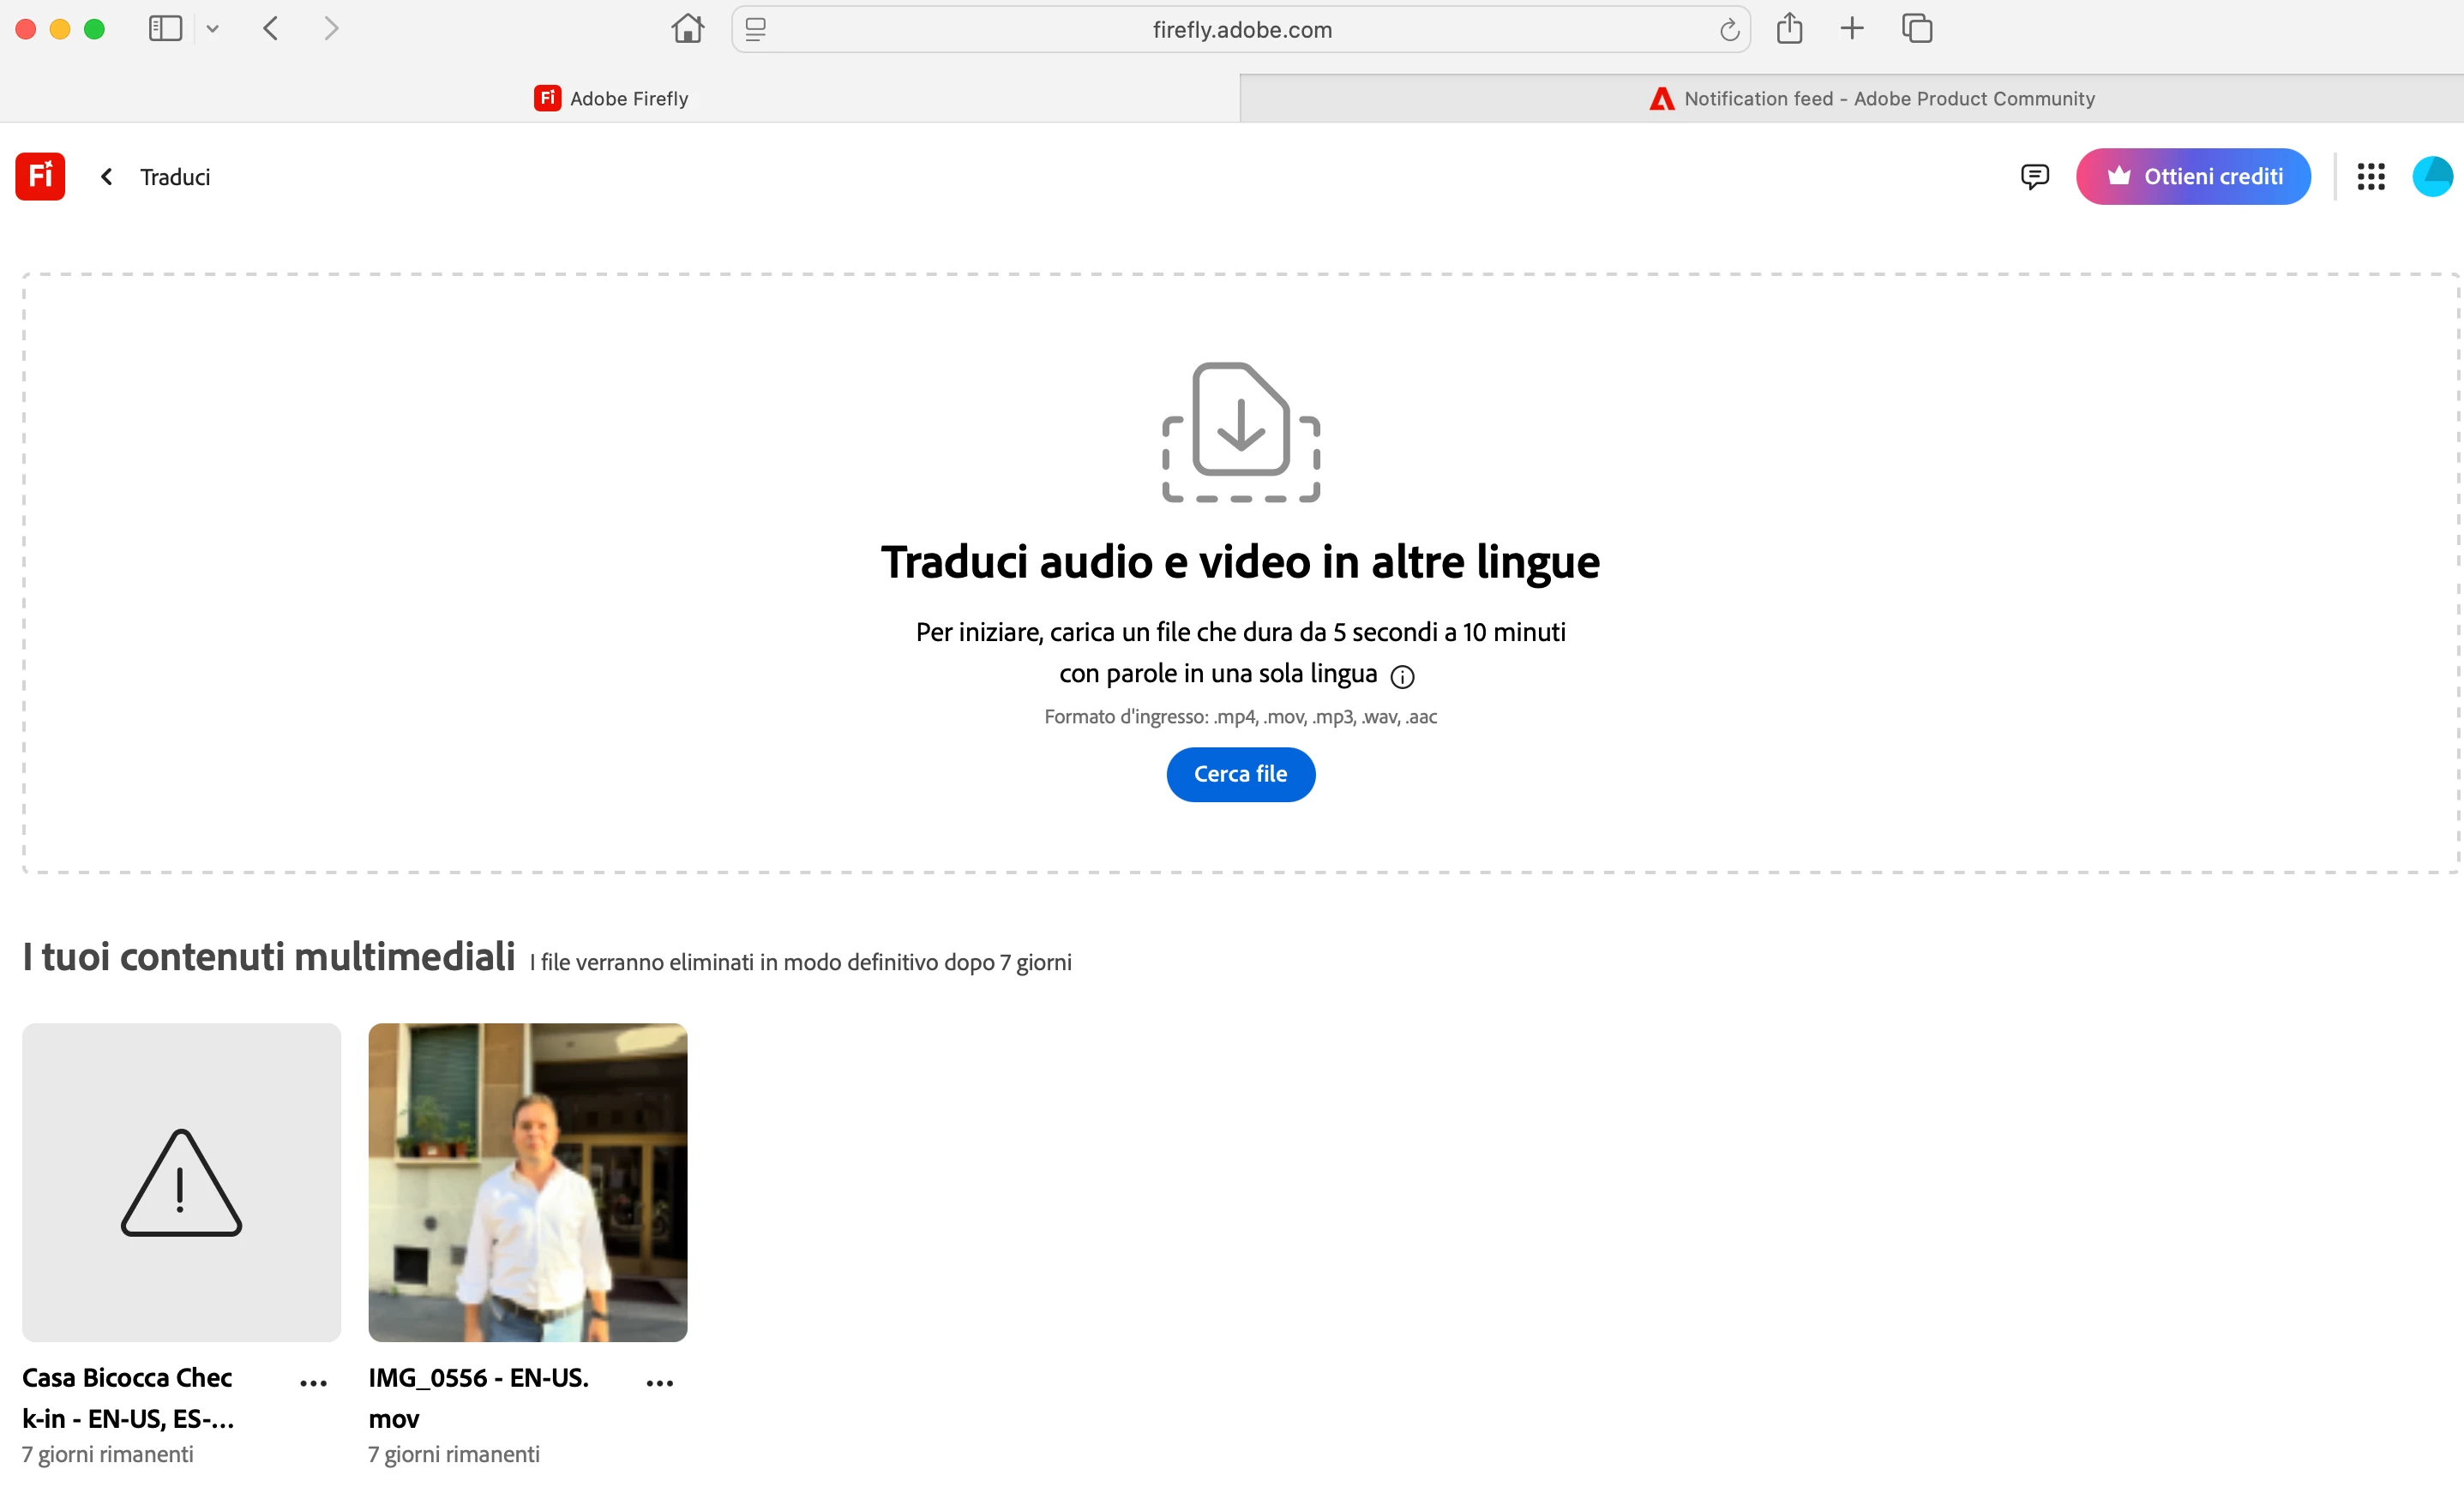The image size is (2464, 1493).
Task: Click Safari home button
Action: click(x=687, y=29)
